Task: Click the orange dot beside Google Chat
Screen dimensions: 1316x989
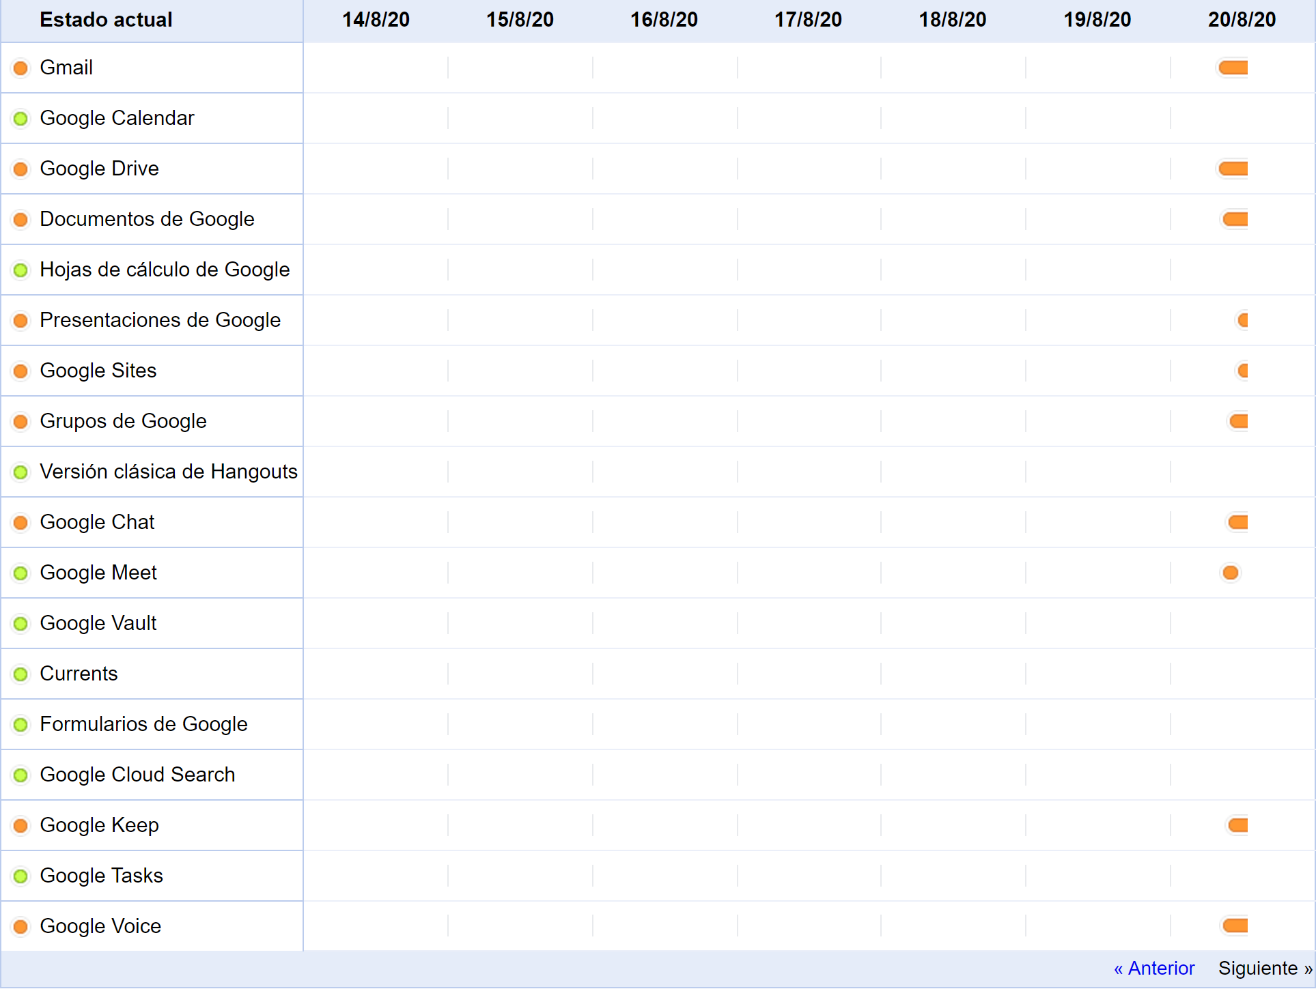Action: (x=21, y=523)
